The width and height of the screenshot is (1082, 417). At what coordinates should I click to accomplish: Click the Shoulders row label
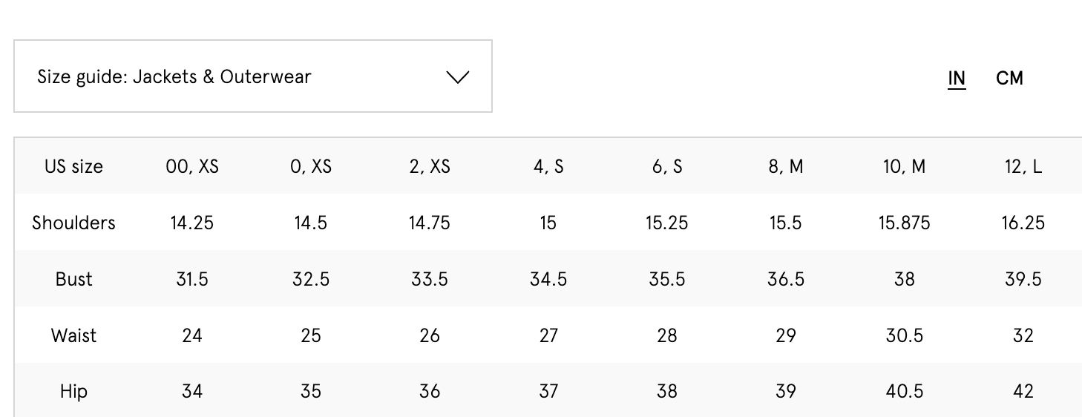(x=73, y=223)
